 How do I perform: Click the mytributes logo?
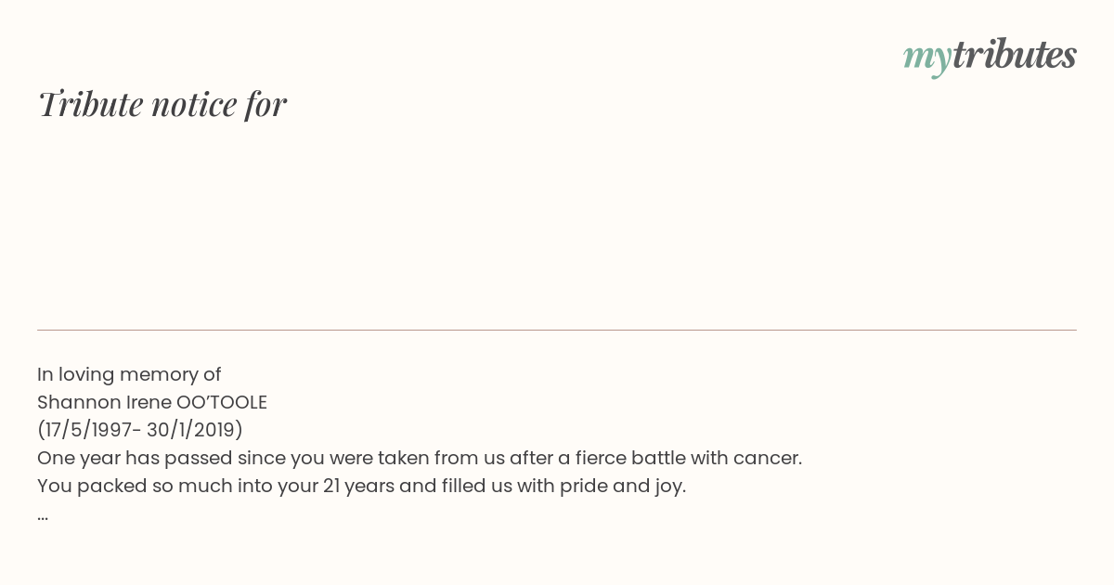[x=990, y=56]
